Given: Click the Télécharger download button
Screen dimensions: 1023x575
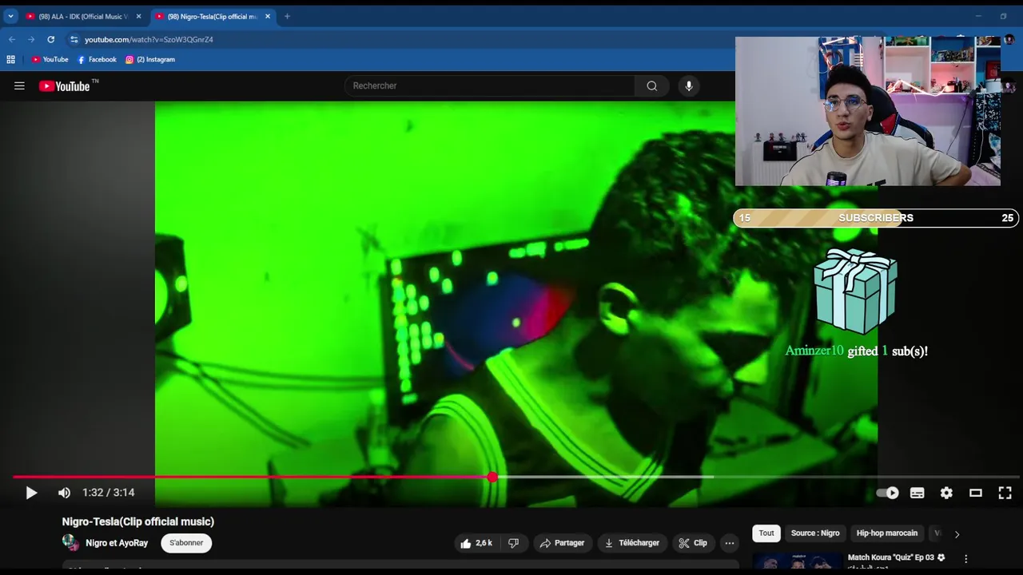Looking at the screenshot, I should 633,543.
